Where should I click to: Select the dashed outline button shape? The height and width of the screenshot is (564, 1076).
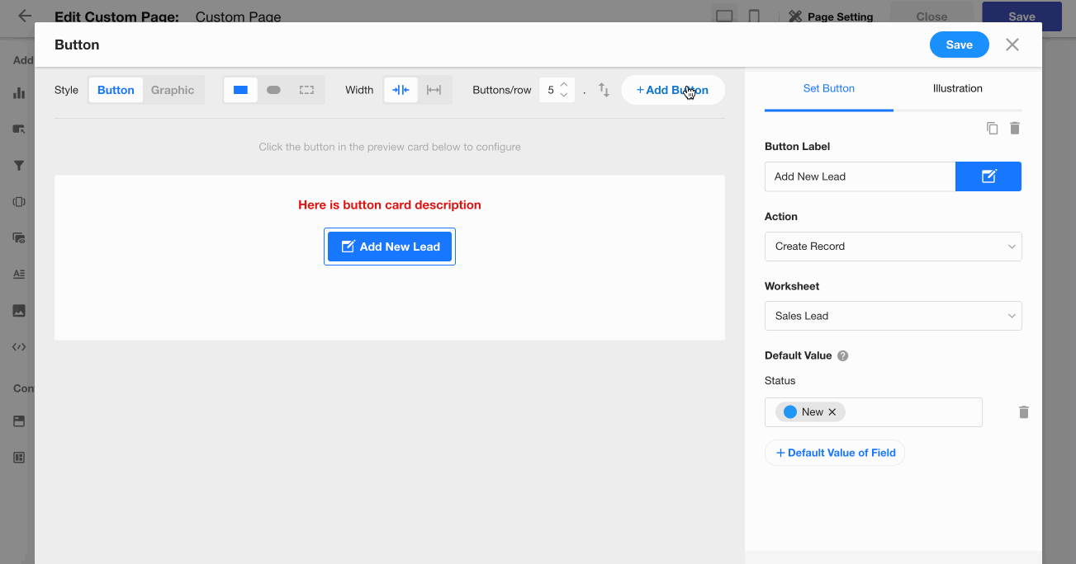pyautogui.click(x=306, y=90)
